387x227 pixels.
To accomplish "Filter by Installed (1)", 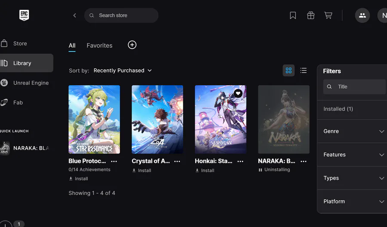I will (x=338, y=109).
